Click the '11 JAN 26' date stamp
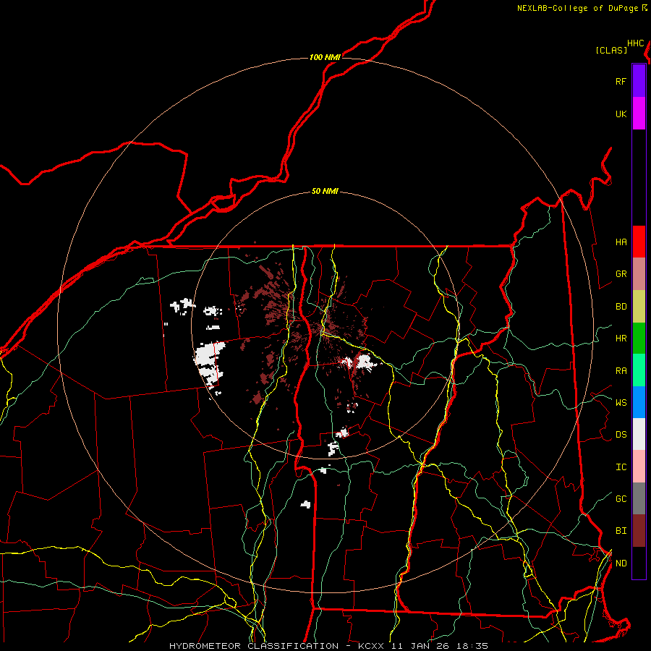 click(x=420, y=646)
